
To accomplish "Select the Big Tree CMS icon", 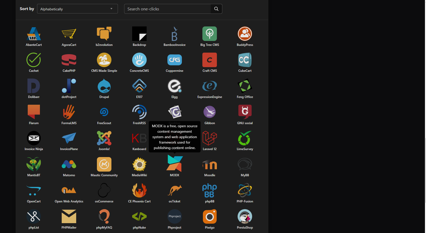I will point(210,34).
